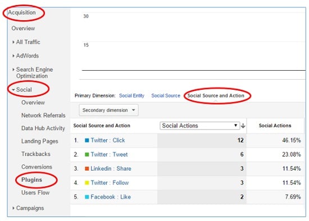Click the green swatch beside Twitter : Tweet
The height and width of the screenshot is (221, 309).
pos(87,154)
